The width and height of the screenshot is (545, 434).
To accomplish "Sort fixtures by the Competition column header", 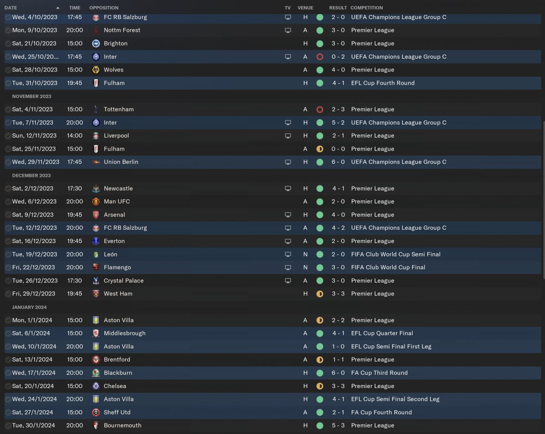I will [366, 8].
